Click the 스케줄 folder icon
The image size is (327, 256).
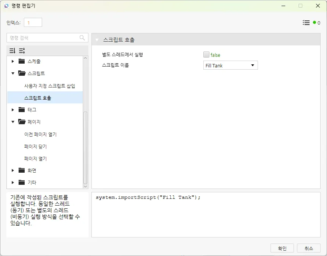(x=22, y=61)
